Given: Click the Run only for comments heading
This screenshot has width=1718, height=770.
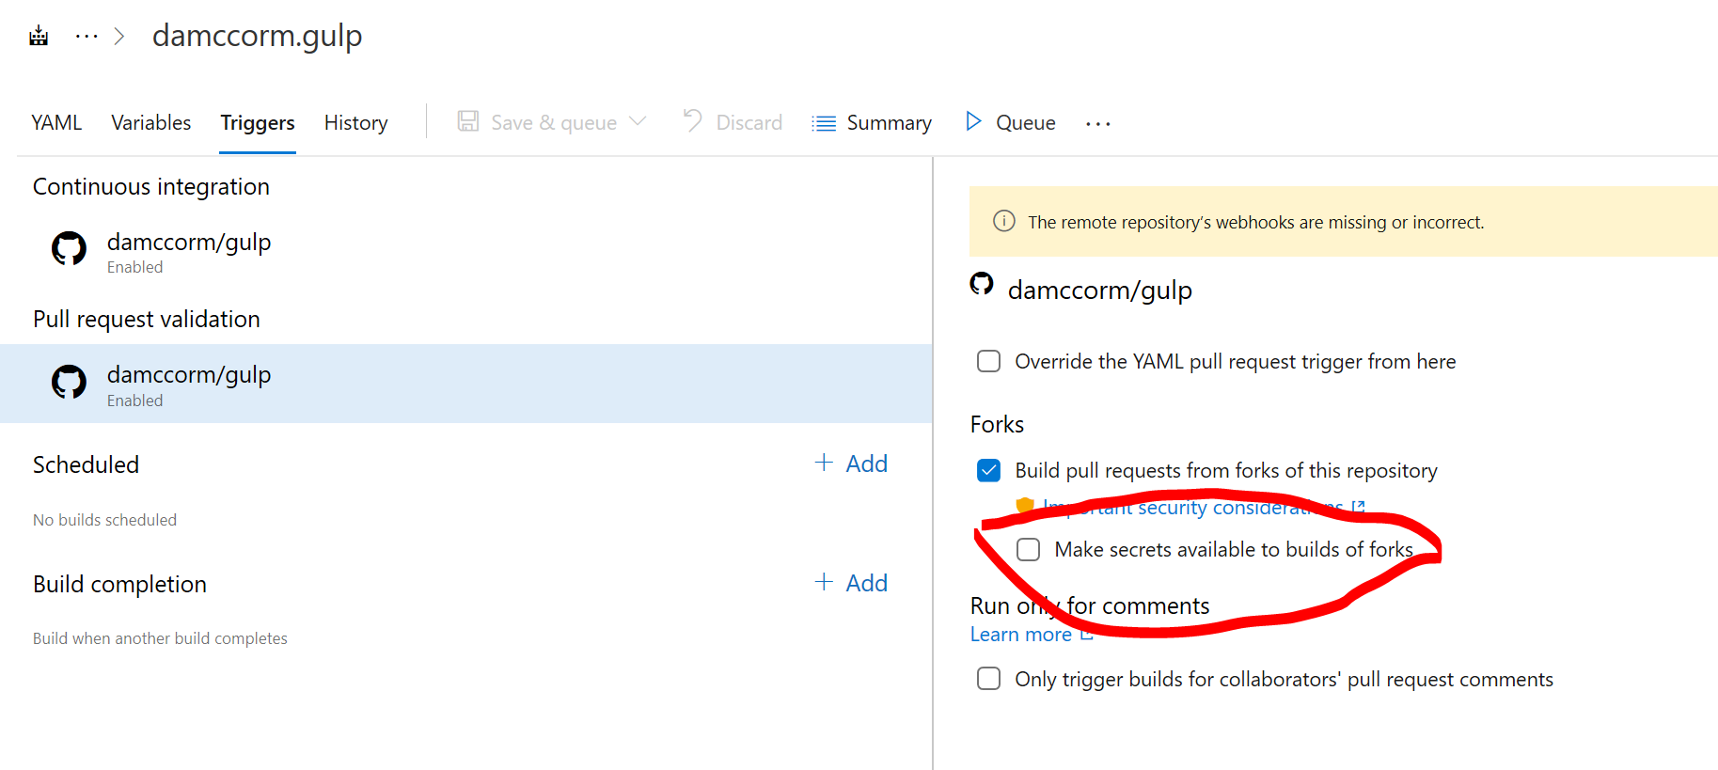Looking at the screenshot, I should pyautogui.click(x=1090, y=605).
